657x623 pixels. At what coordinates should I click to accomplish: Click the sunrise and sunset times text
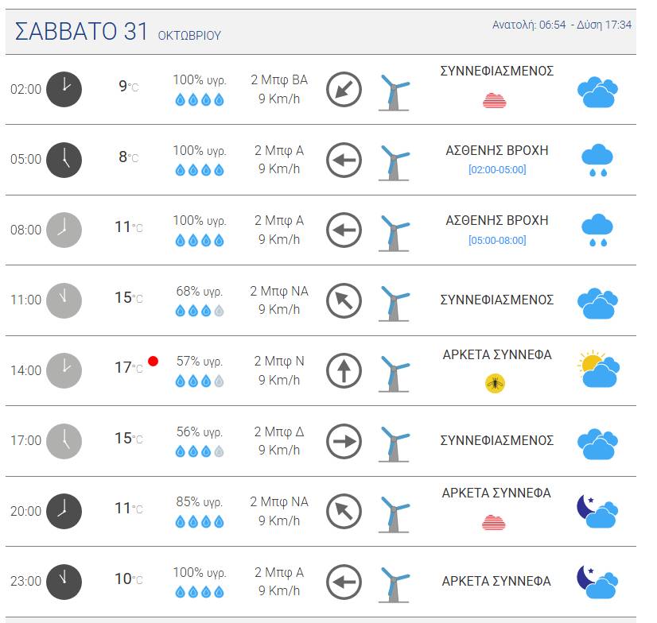[x=562, y=25]
